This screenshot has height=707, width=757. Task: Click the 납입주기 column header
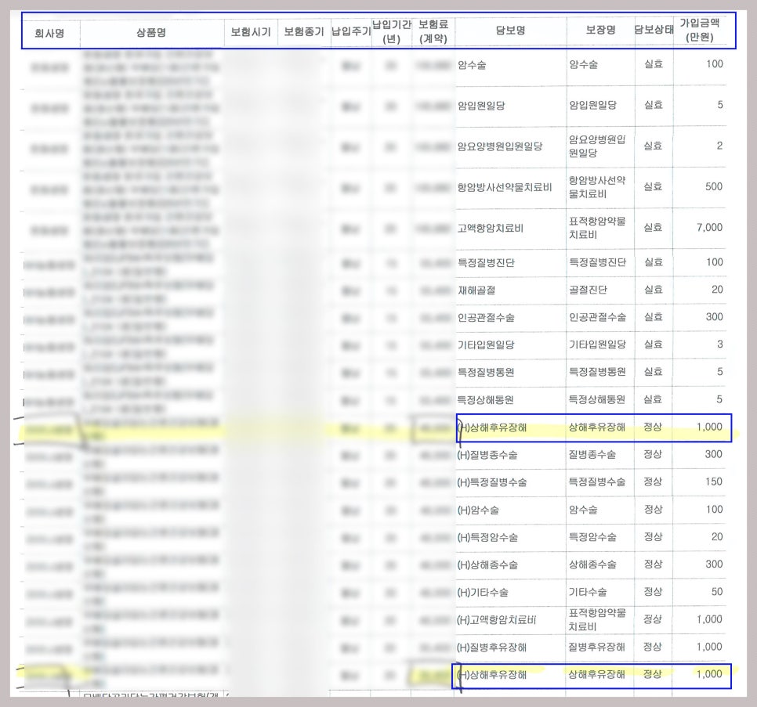click(x=351, y=32)
